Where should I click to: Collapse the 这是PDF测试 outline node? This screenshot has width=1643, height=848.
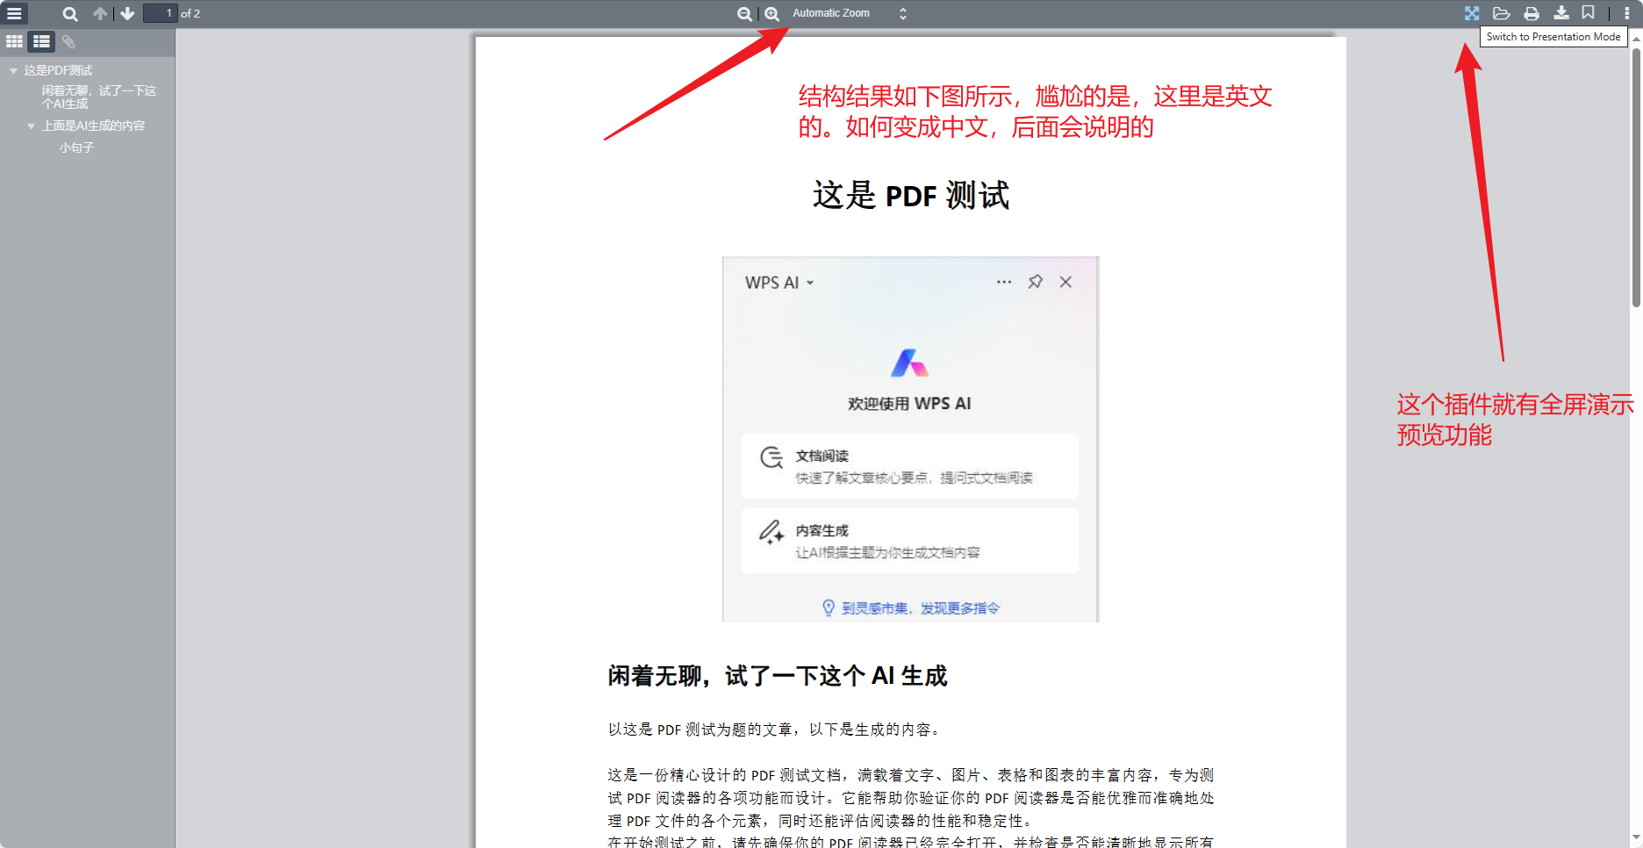[13, 71]
